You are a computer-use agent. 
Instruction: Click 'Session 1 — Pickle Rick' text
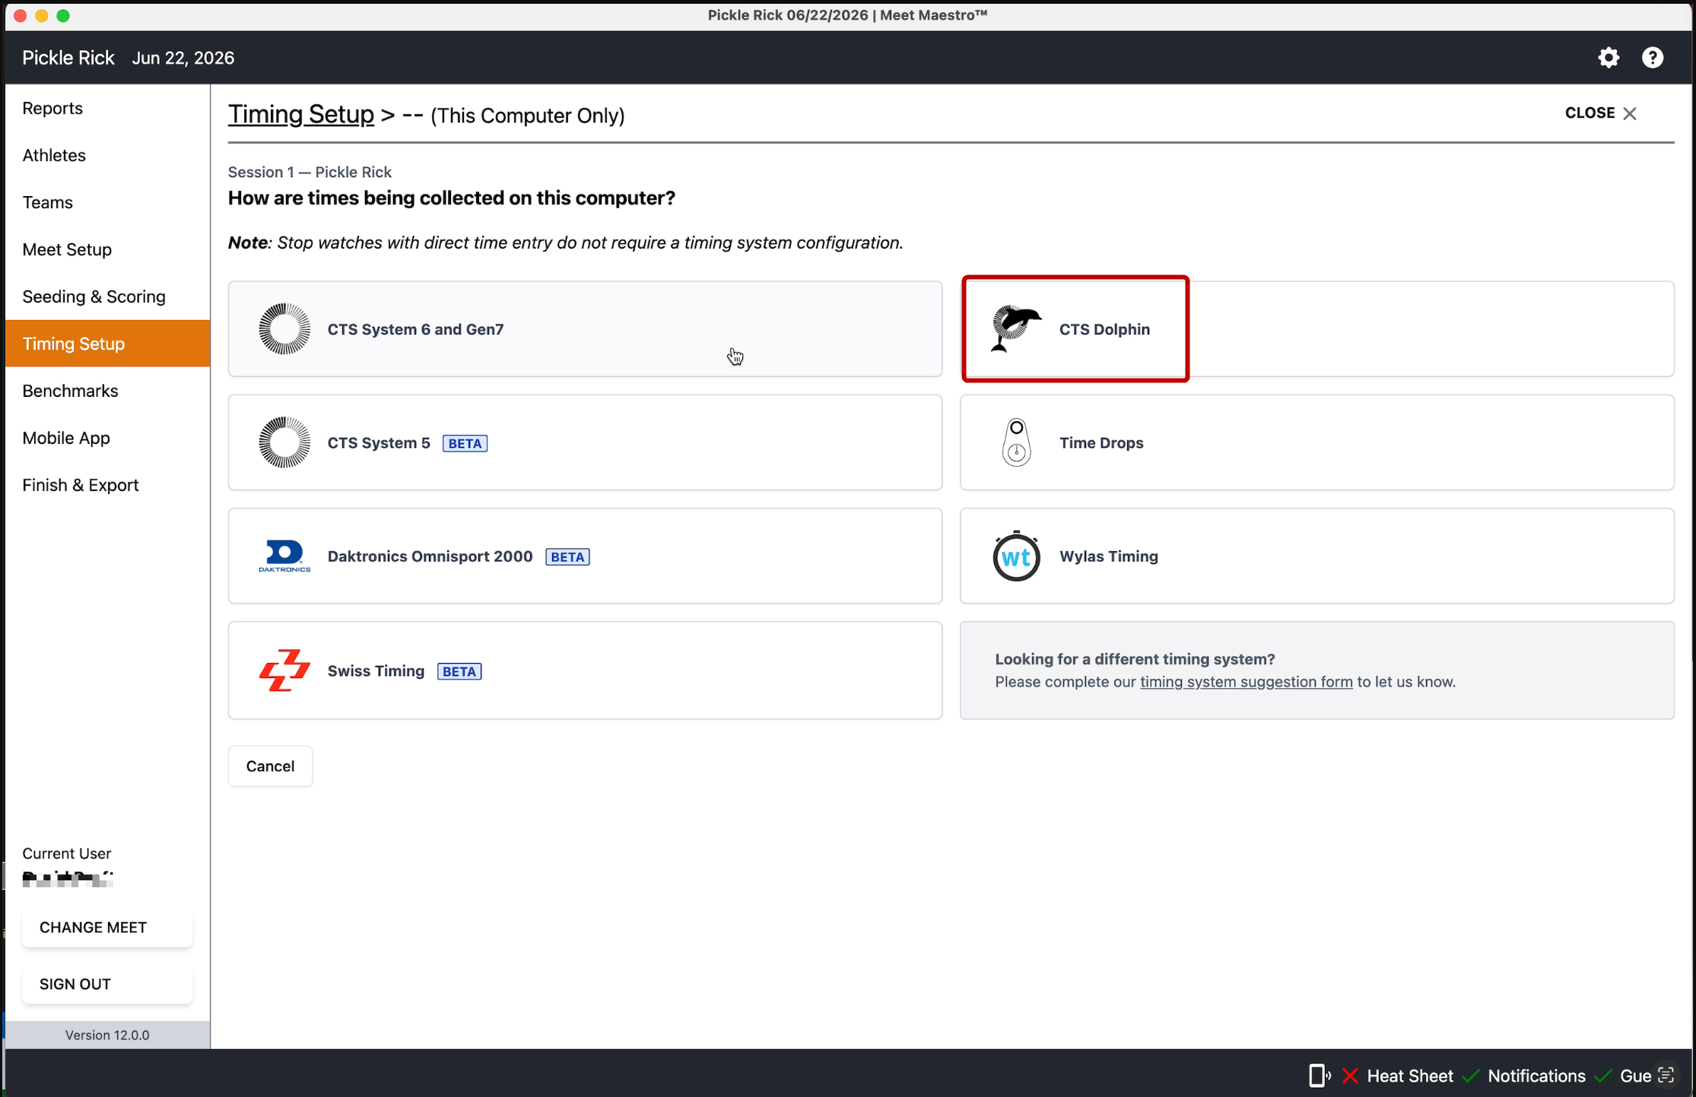point(310,172)
